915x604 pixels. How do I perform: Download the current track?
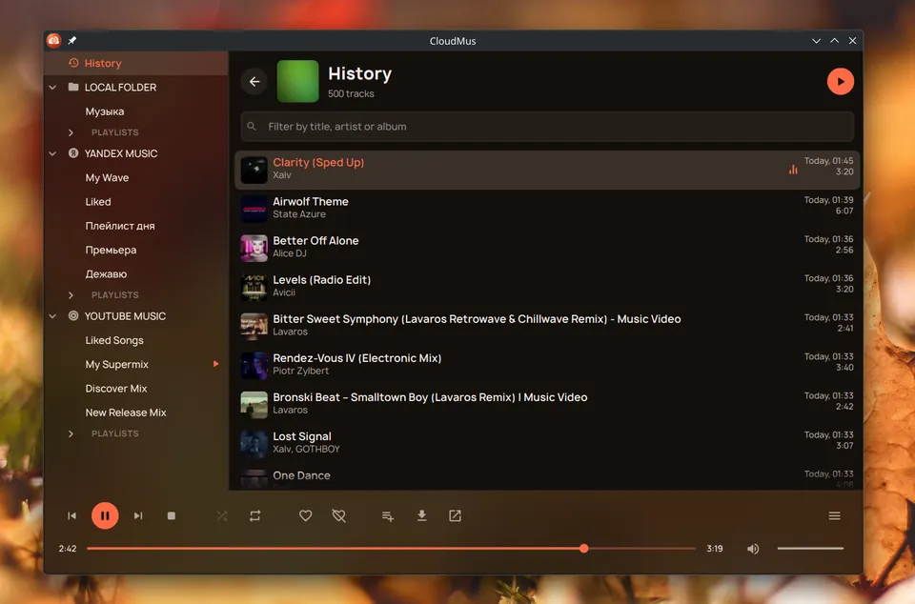coord(421,516)
